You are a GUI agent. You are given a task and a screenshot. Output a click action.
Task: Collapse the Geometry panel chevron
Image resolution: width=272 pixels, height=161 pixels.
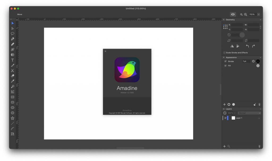click(x=260, y=20)
